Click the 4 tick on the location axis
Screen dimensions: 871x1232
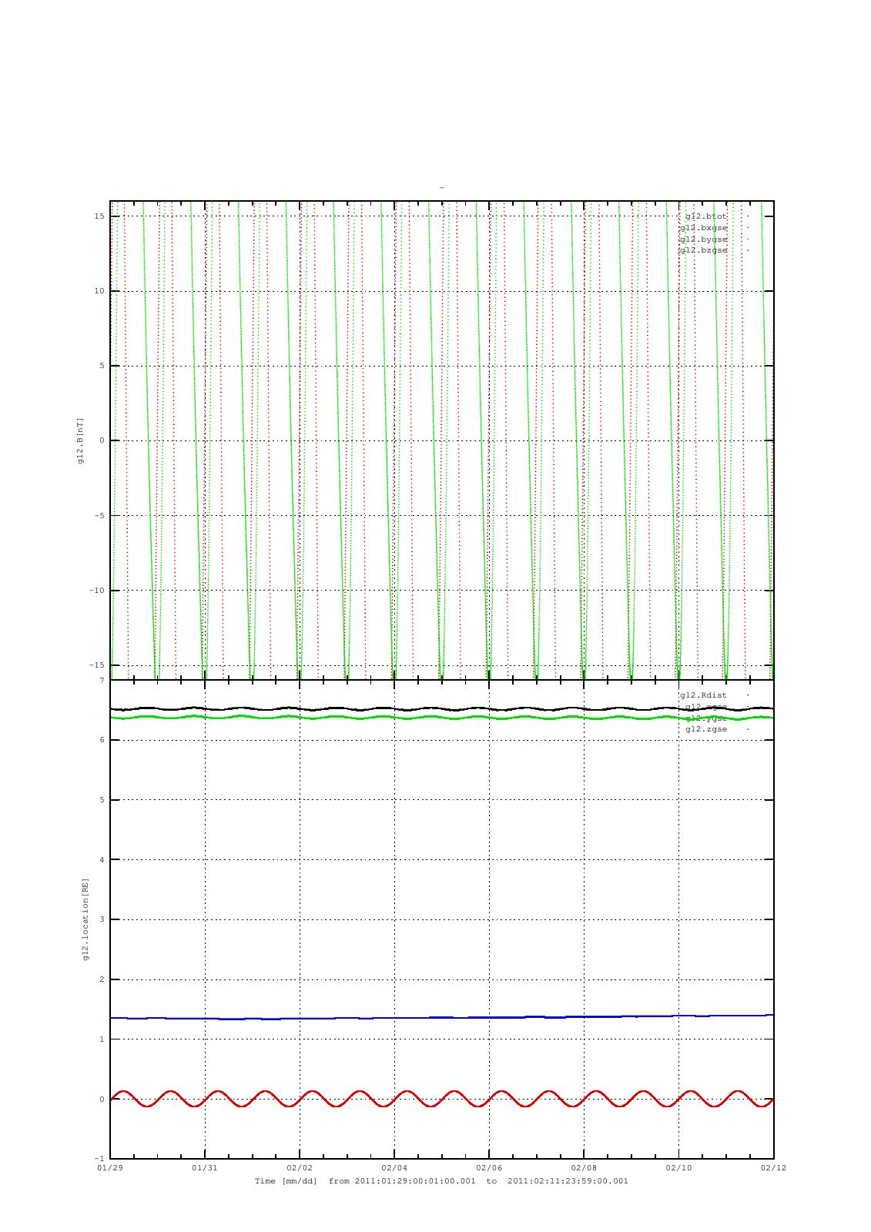[x=102, y=860]
